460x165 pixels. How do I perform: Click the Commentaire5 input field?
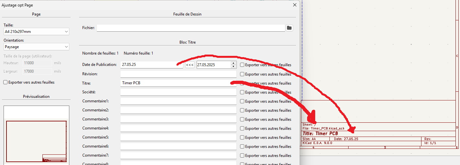click(x=178, y=137)
